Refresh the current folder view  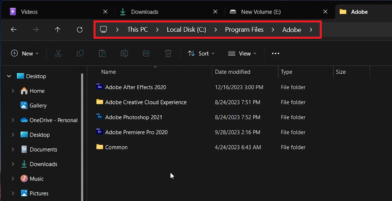coord(80,30)
